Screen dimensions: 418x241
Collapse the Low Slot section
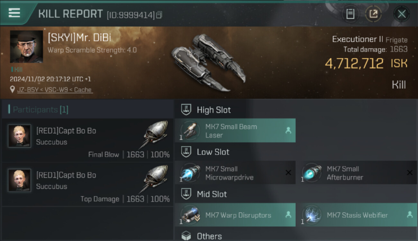tap(186, 152)
